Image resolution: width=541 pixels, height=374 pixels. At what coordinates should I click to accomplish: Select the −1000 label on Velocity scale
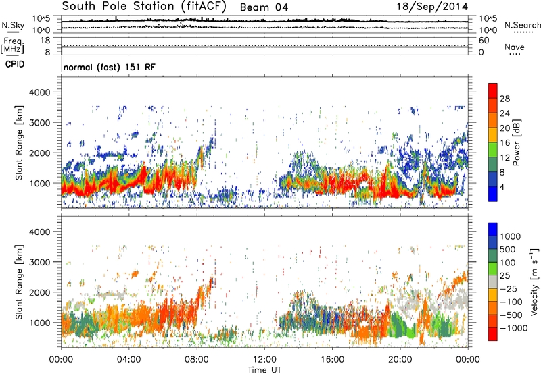514,328
